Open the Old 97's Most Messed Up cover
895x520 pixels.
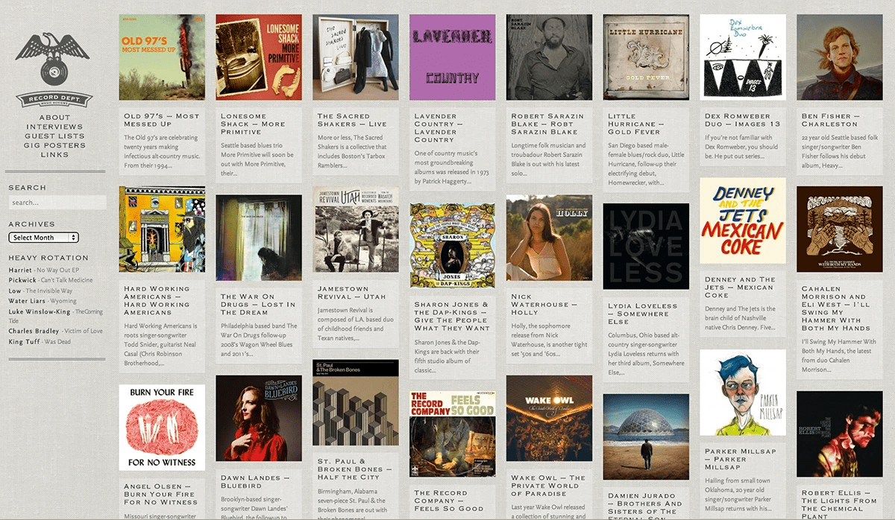(161, 56)
